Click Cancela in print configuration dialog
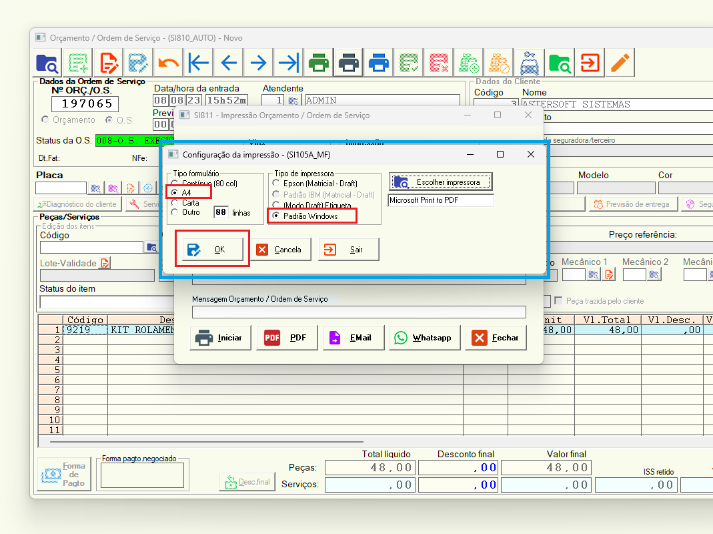Image resolution: width=713 pixels, height=534 pixels. [x=281, y=250]
